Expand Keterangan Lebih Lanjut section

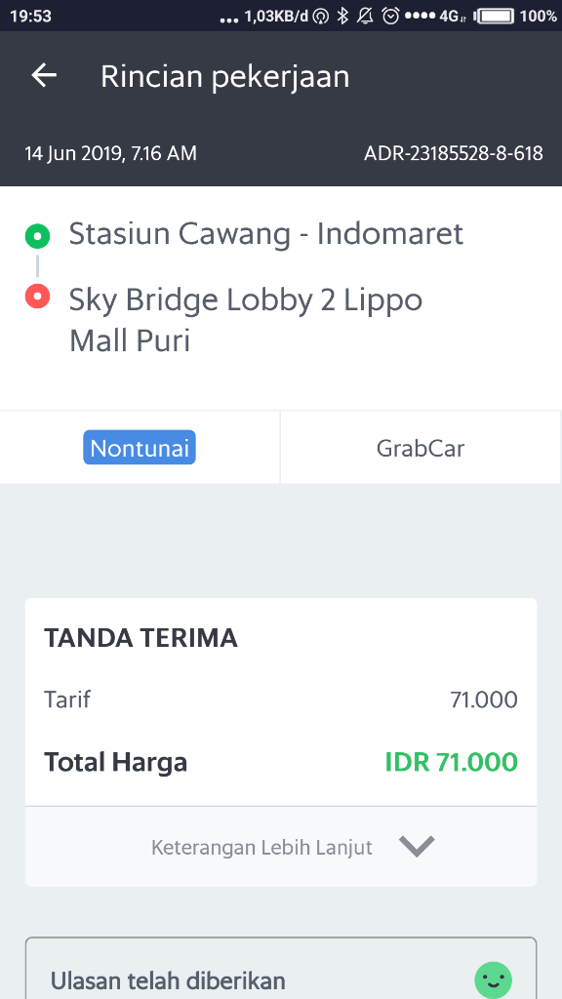click(x=281, y=847)
